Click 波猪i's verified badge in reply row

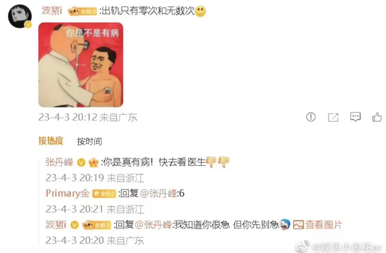[75, 225]
